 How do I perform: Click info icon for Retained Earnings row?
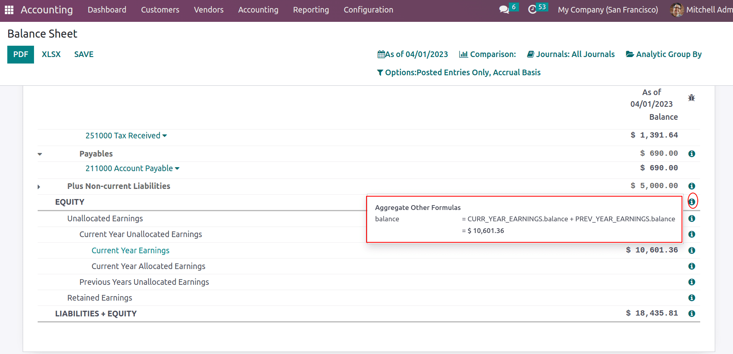[691, 298]
